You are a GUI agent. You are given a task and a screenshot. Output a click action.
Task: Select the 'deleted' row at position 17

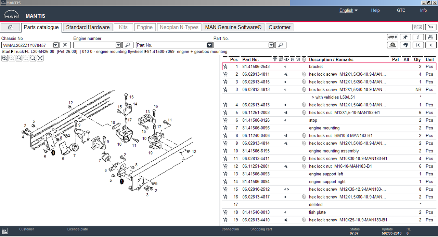pyautogui.click(x=329, y=205)
